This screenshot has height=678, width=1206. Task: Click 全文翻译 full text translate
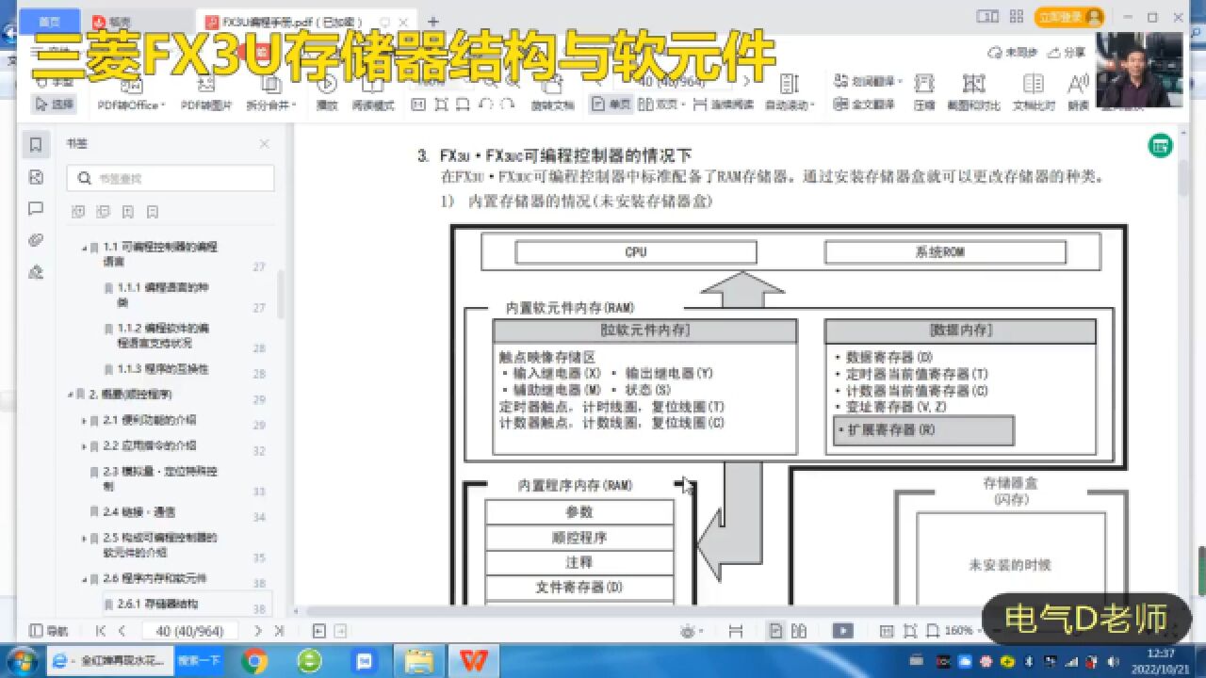click(866, 105)
